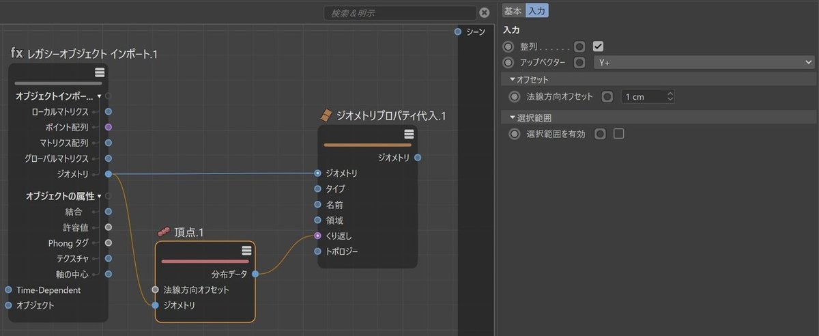Toggle the 整列 animation radio dot
This screenshot has height=336, width=819.
tap(508, 46)
